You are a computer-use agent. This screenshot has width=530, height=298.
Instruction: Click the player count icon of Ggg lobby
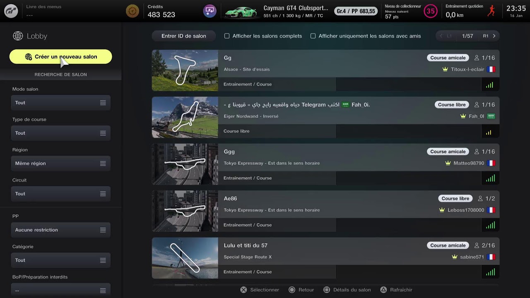[x=477, y=152]
